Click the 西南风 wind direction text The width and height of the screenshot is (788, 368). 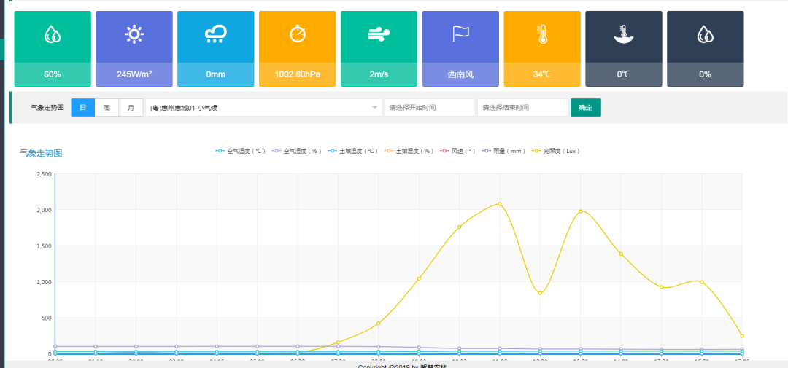(x=461, y=74)
